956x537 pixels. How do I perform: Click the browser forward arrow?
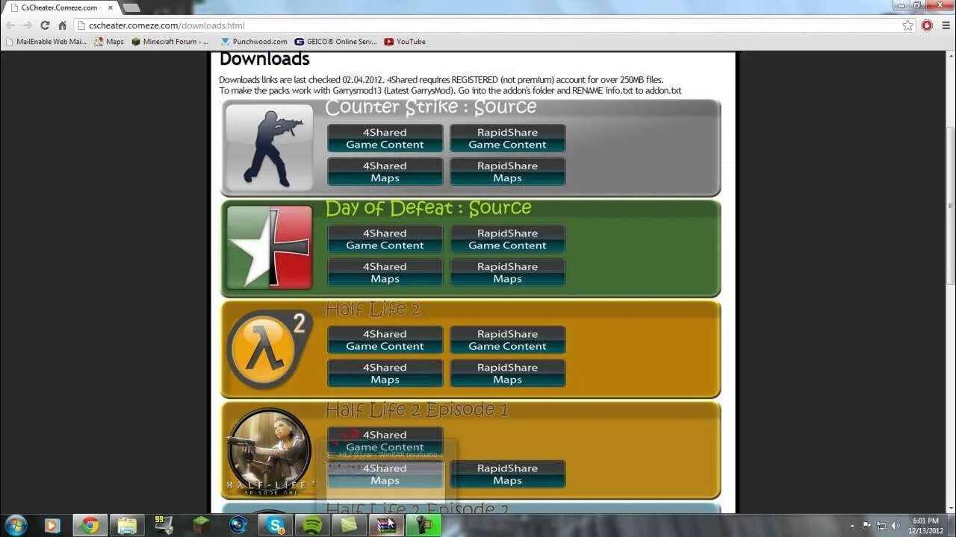[x=28, y=25]
